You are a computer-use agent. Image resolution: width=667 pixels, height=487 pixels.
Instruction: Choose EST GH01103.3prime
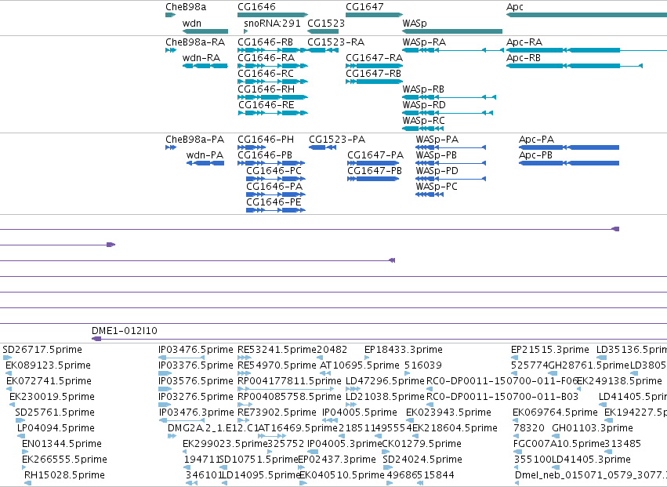(555, 436)
